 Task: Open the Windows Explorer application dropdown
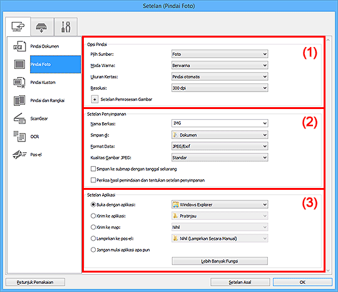tap(220, 204)
